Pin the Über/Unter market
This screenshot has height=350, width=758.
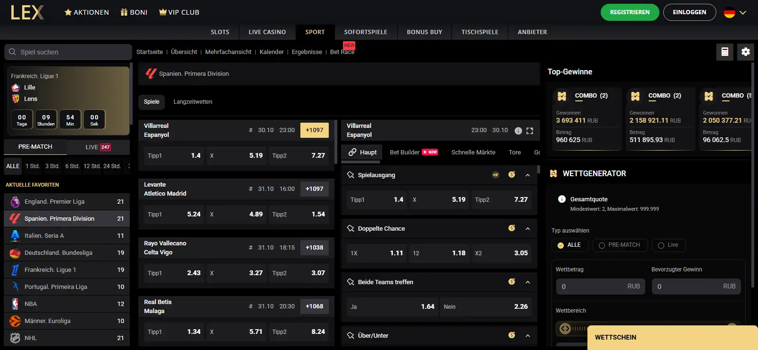(x=351, y=335)
